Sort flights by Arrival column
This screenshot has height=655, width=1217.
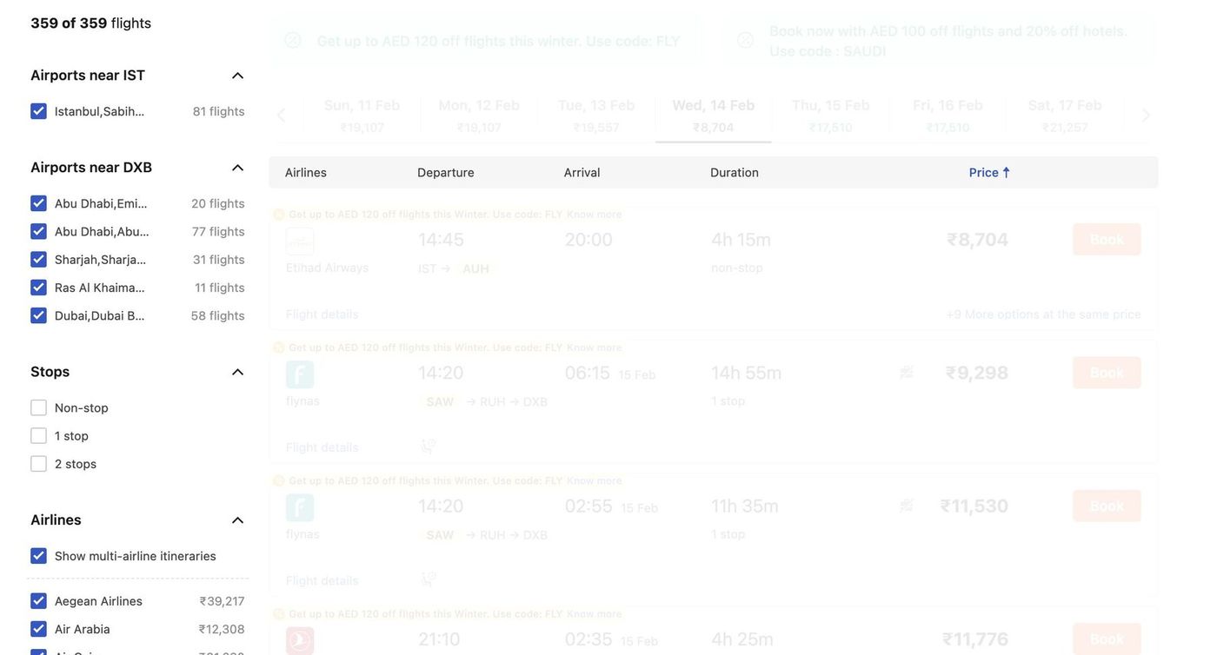[x=582, y=172]
